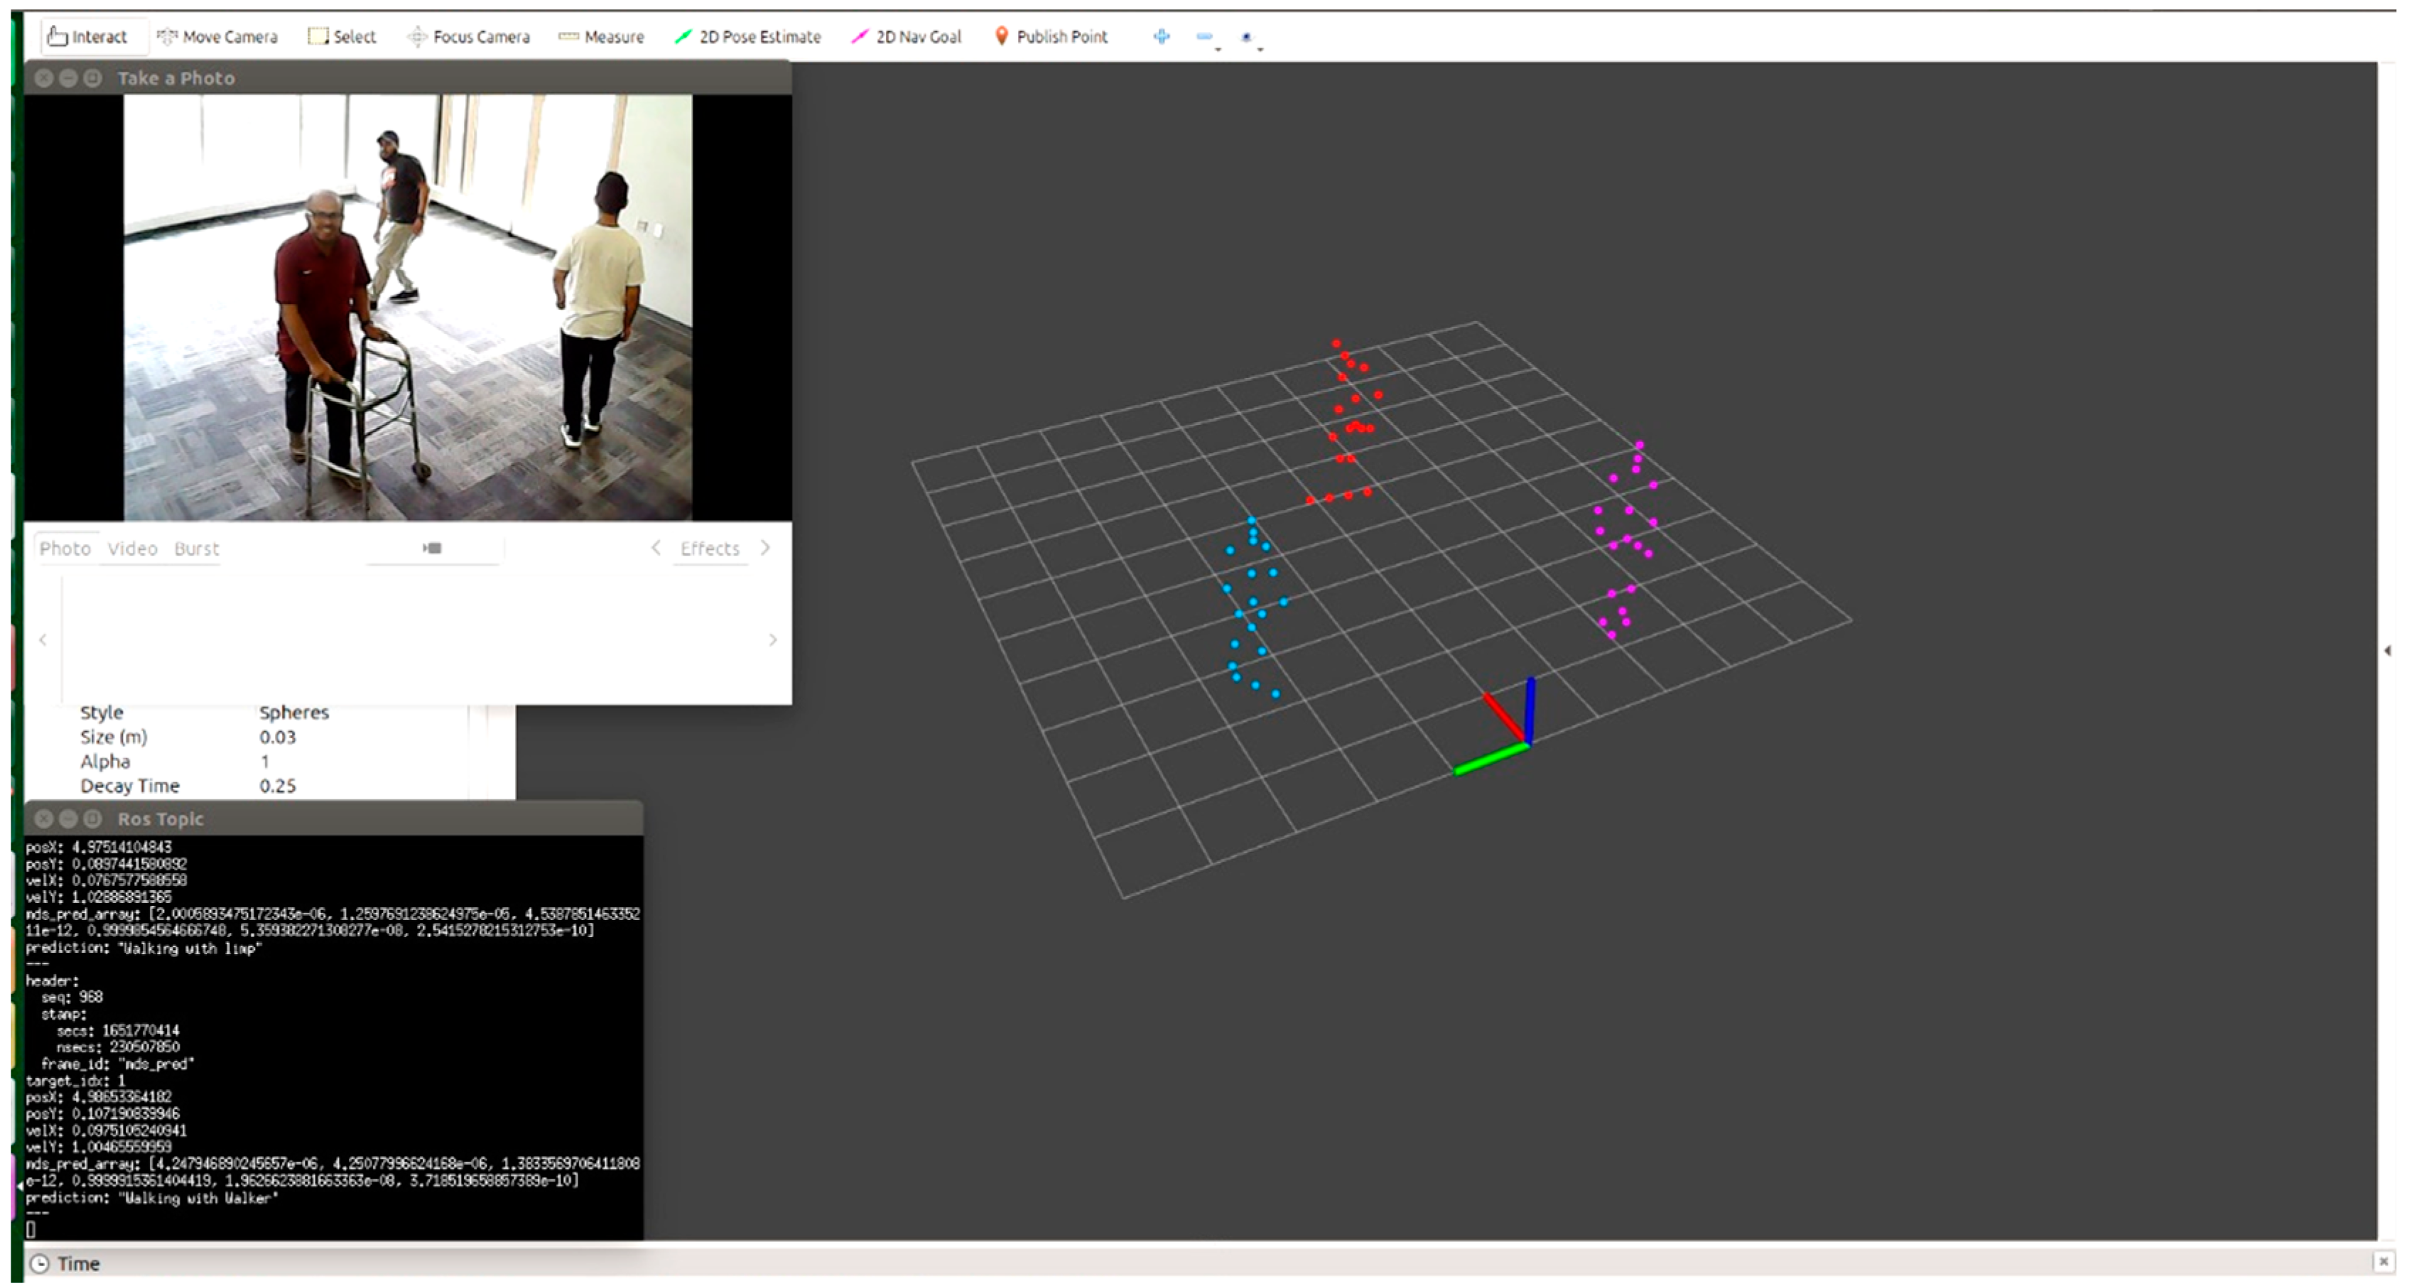Screen dimensions: 2409x1286
Task: Open the Style Spheres combo box
Action: [293, 712]
